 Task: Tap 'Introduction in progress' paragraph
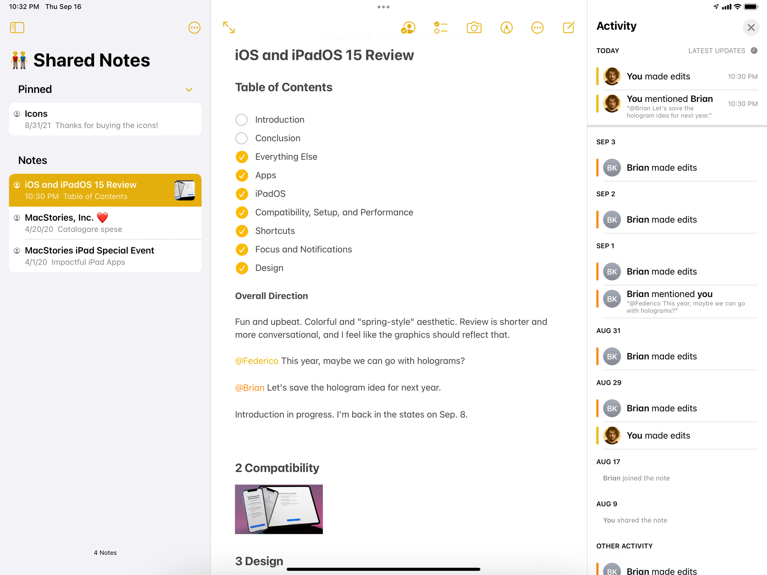pos(351,414)
